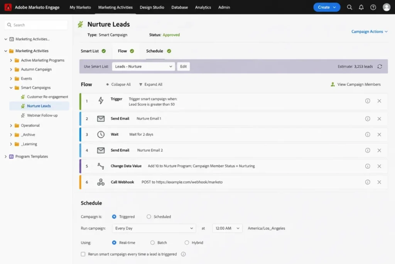Viewport: 395px width, 264px height.
Task: Select the Hybrid radio option
Action: point(187,242)
